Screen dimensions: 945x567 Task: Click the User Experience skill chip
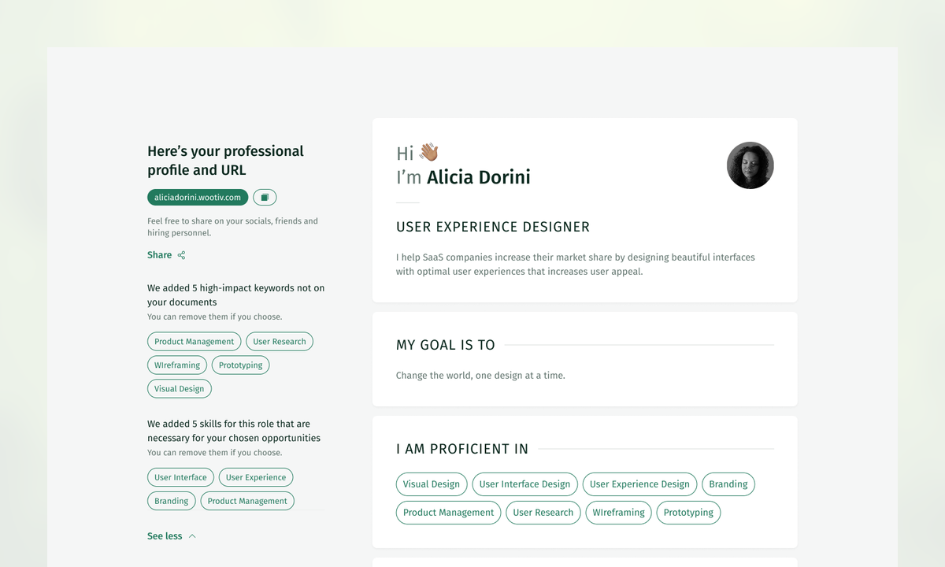point(256,477)
